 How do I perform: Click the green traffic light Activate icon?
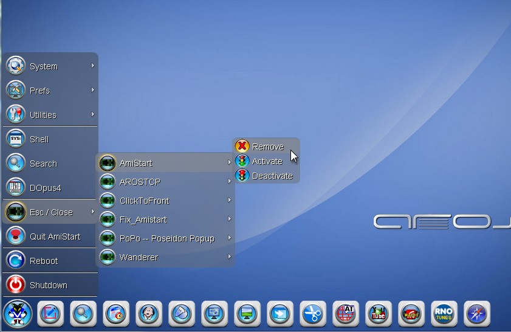point(242,161)
